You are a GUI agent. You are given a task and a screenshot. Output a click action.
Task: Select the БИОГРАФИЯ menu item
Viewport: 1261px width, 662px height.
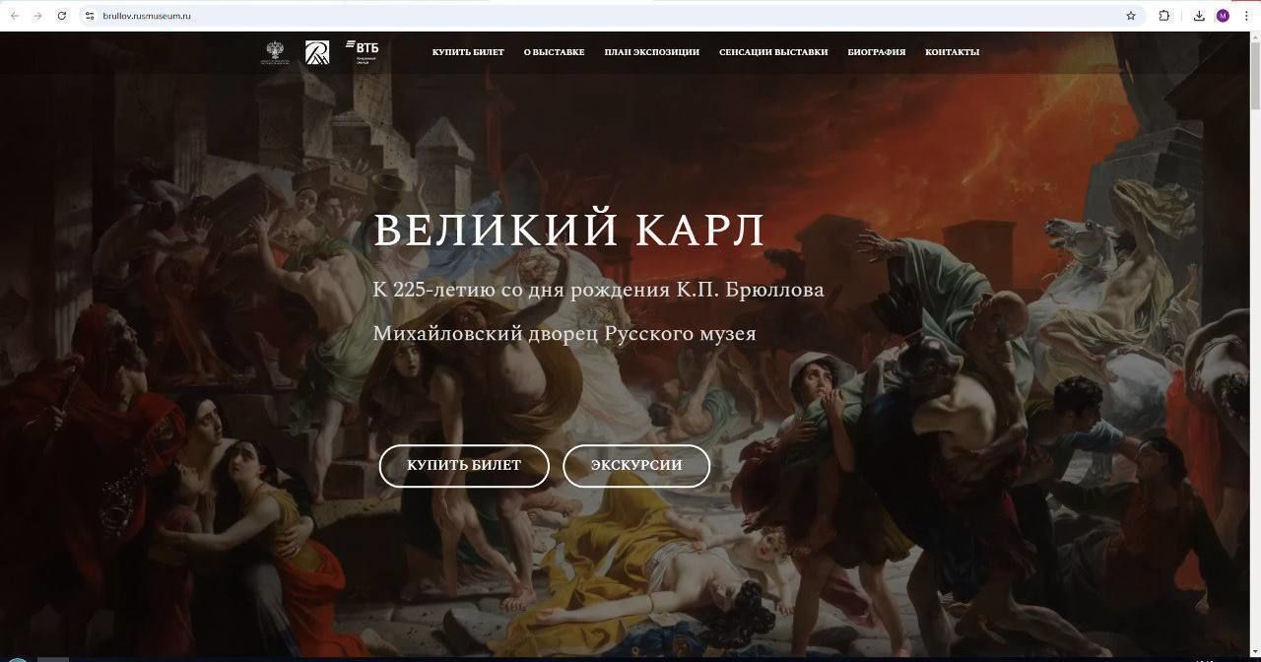click(x=877, y=52)
